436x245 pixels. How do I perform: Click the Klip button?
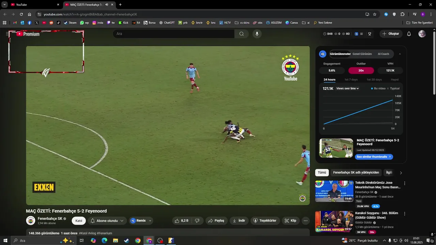(x=291, y=220)
